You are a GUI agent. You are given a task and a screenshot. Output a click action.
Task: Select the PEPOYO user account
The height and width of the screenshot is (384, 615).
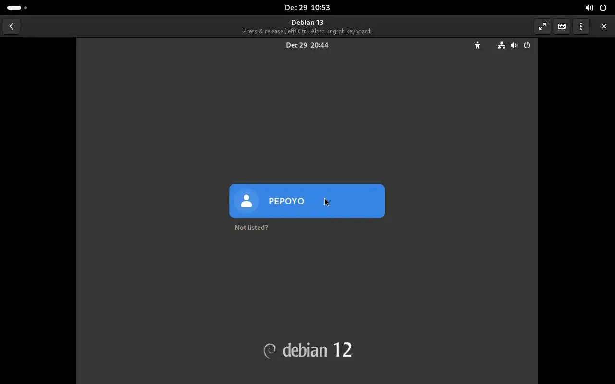tap(307, 201)
